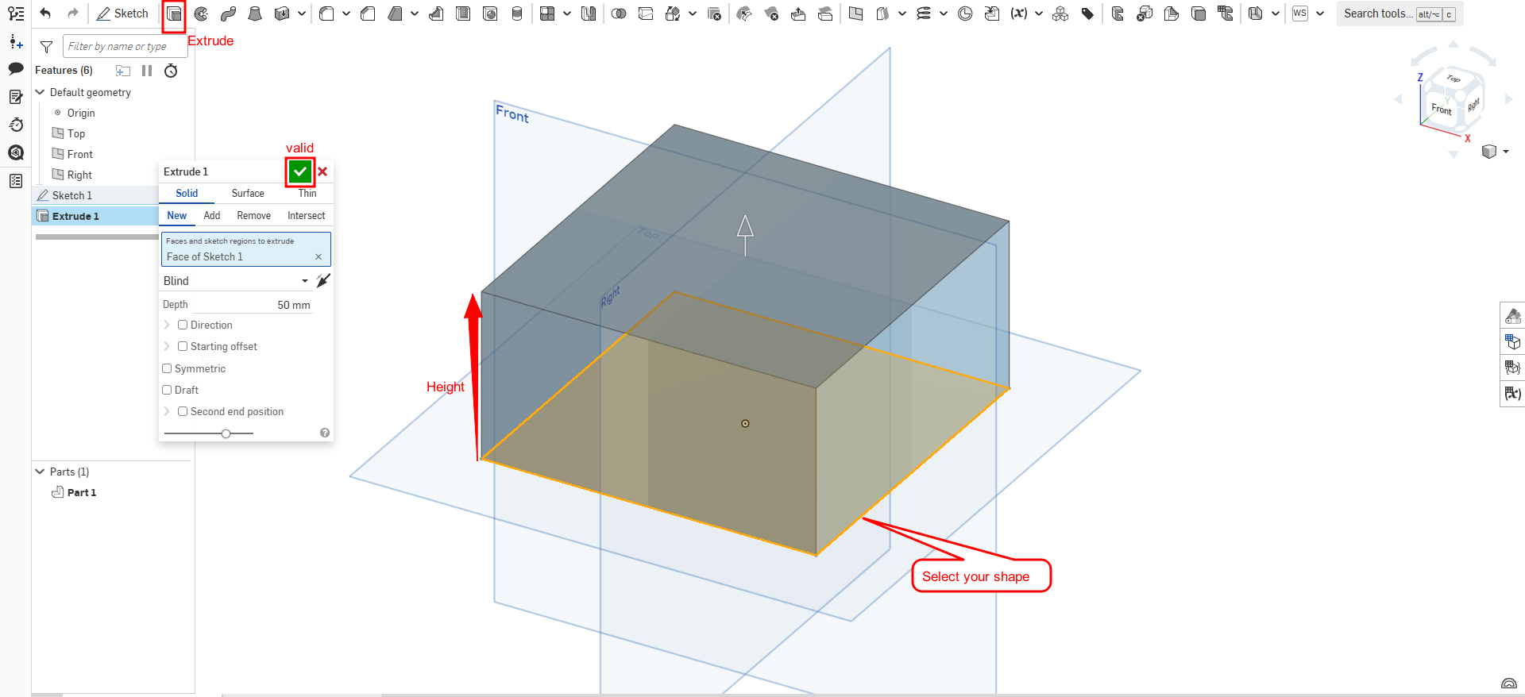Expand the Second end position chevron
This screenshot has width=1525, height=697.
coord(167,411)
